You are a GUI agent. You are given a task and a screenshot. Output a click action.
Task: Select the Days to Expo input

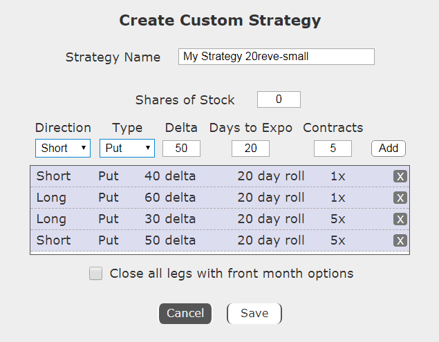[250, 148]
